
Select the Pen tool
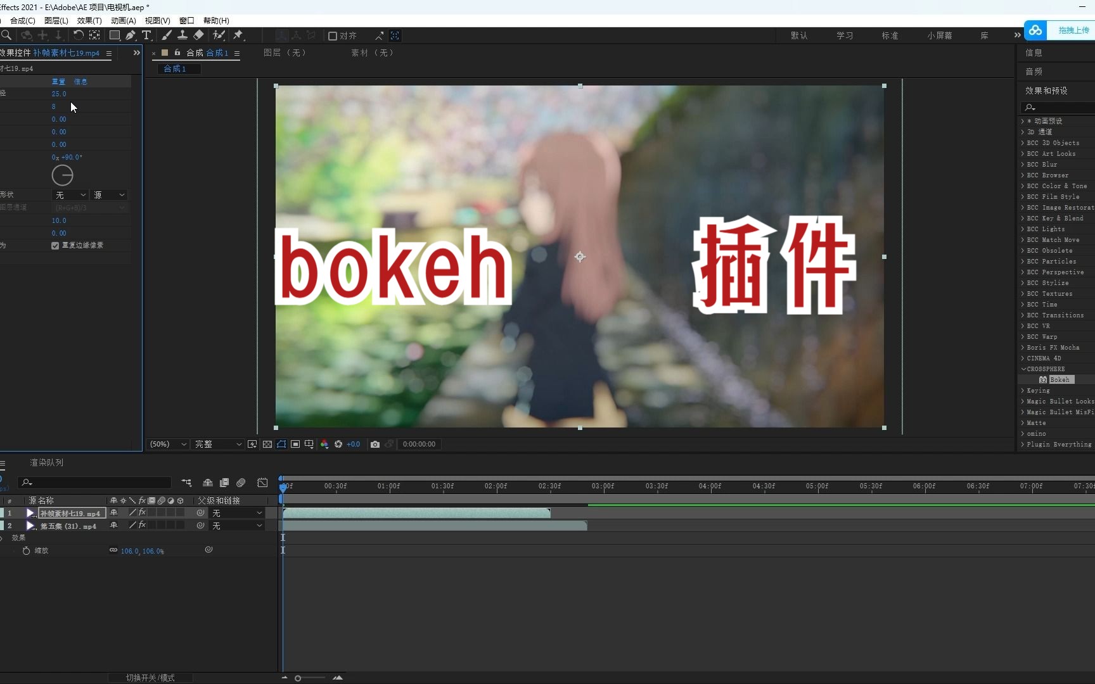pos(131,35)
